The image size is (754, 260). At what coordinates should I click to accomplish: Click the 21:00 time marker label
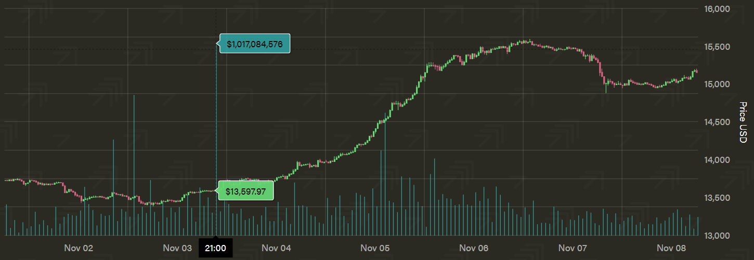pyautogui.click(x=215, y=248)
